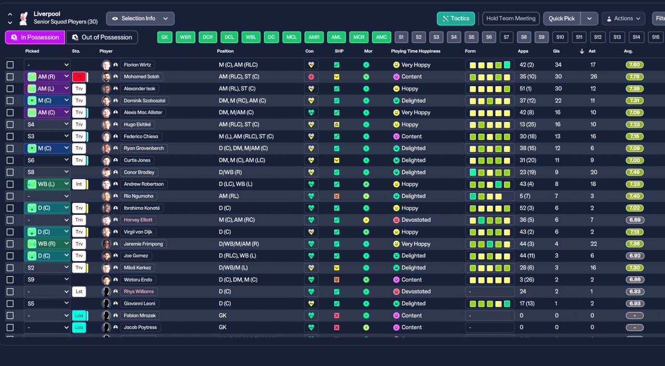
Task: Tick the checkbox for Alexander Isak
Action: click(10, 89)
